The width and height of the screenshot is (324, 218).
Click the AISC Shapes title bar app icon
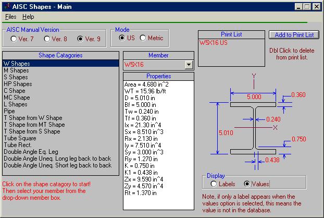[x=7, y=6]
